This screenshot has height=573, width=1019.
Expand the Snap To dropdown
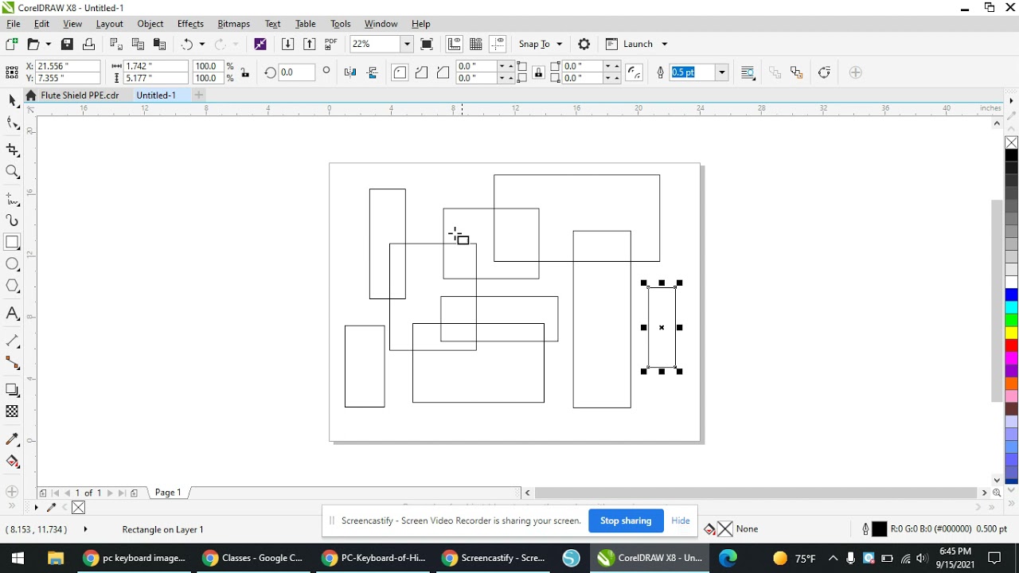coord(559,44)
